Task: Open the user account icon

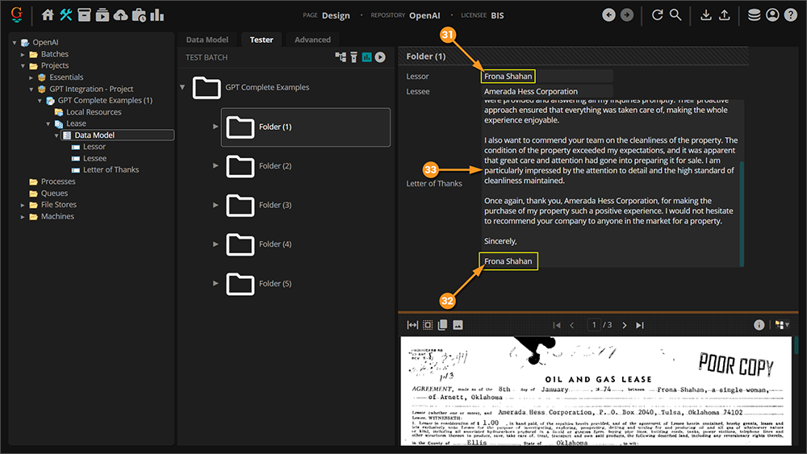Action: coord(772,15)
